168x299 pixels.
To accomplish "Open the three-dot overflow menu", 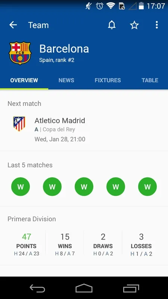I will (156, 25).
